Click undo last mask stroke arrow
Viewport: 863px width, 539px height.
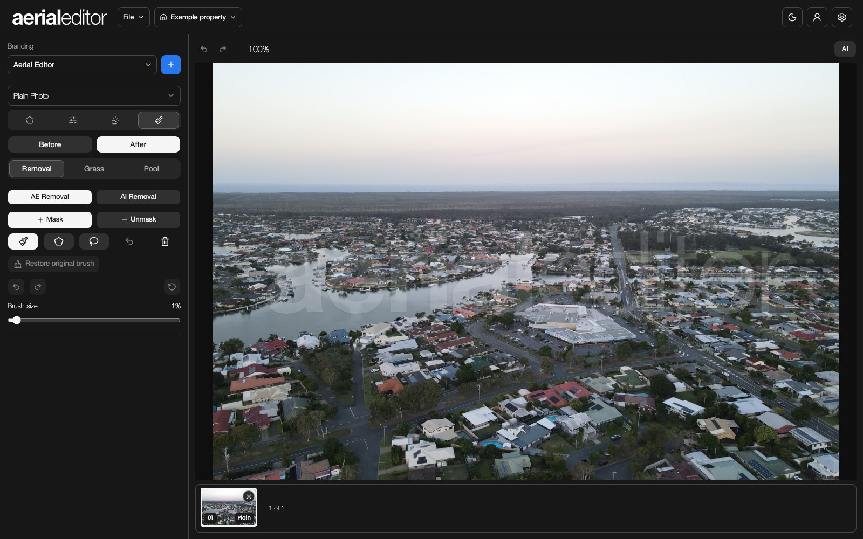[129, 241]
